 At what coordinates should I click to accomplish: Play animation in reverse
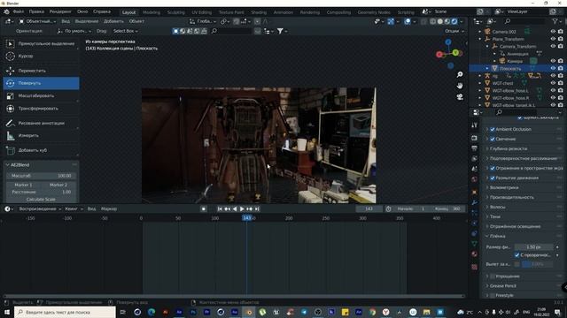pyautogui.click(x=235, y=208)
